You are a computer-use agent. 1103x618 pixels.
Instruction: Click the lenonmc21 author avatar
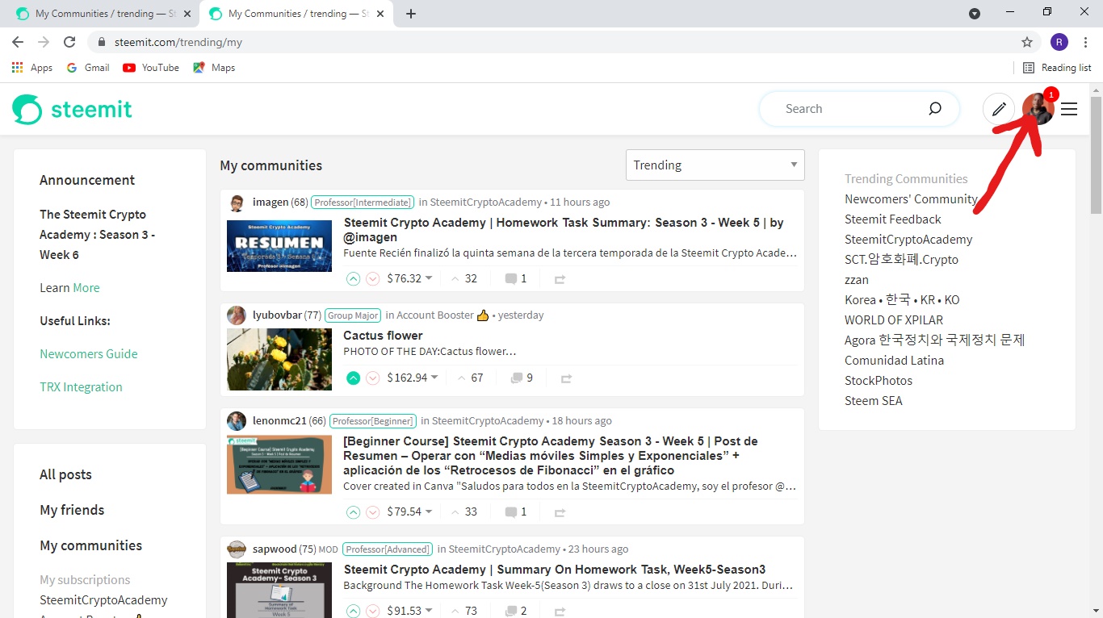pos(237,421)
